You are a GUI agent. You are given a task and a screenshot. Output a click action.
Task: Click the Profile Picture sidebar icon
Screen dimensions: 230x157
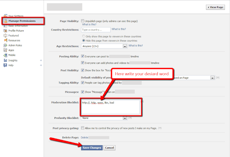pos(5,31)
